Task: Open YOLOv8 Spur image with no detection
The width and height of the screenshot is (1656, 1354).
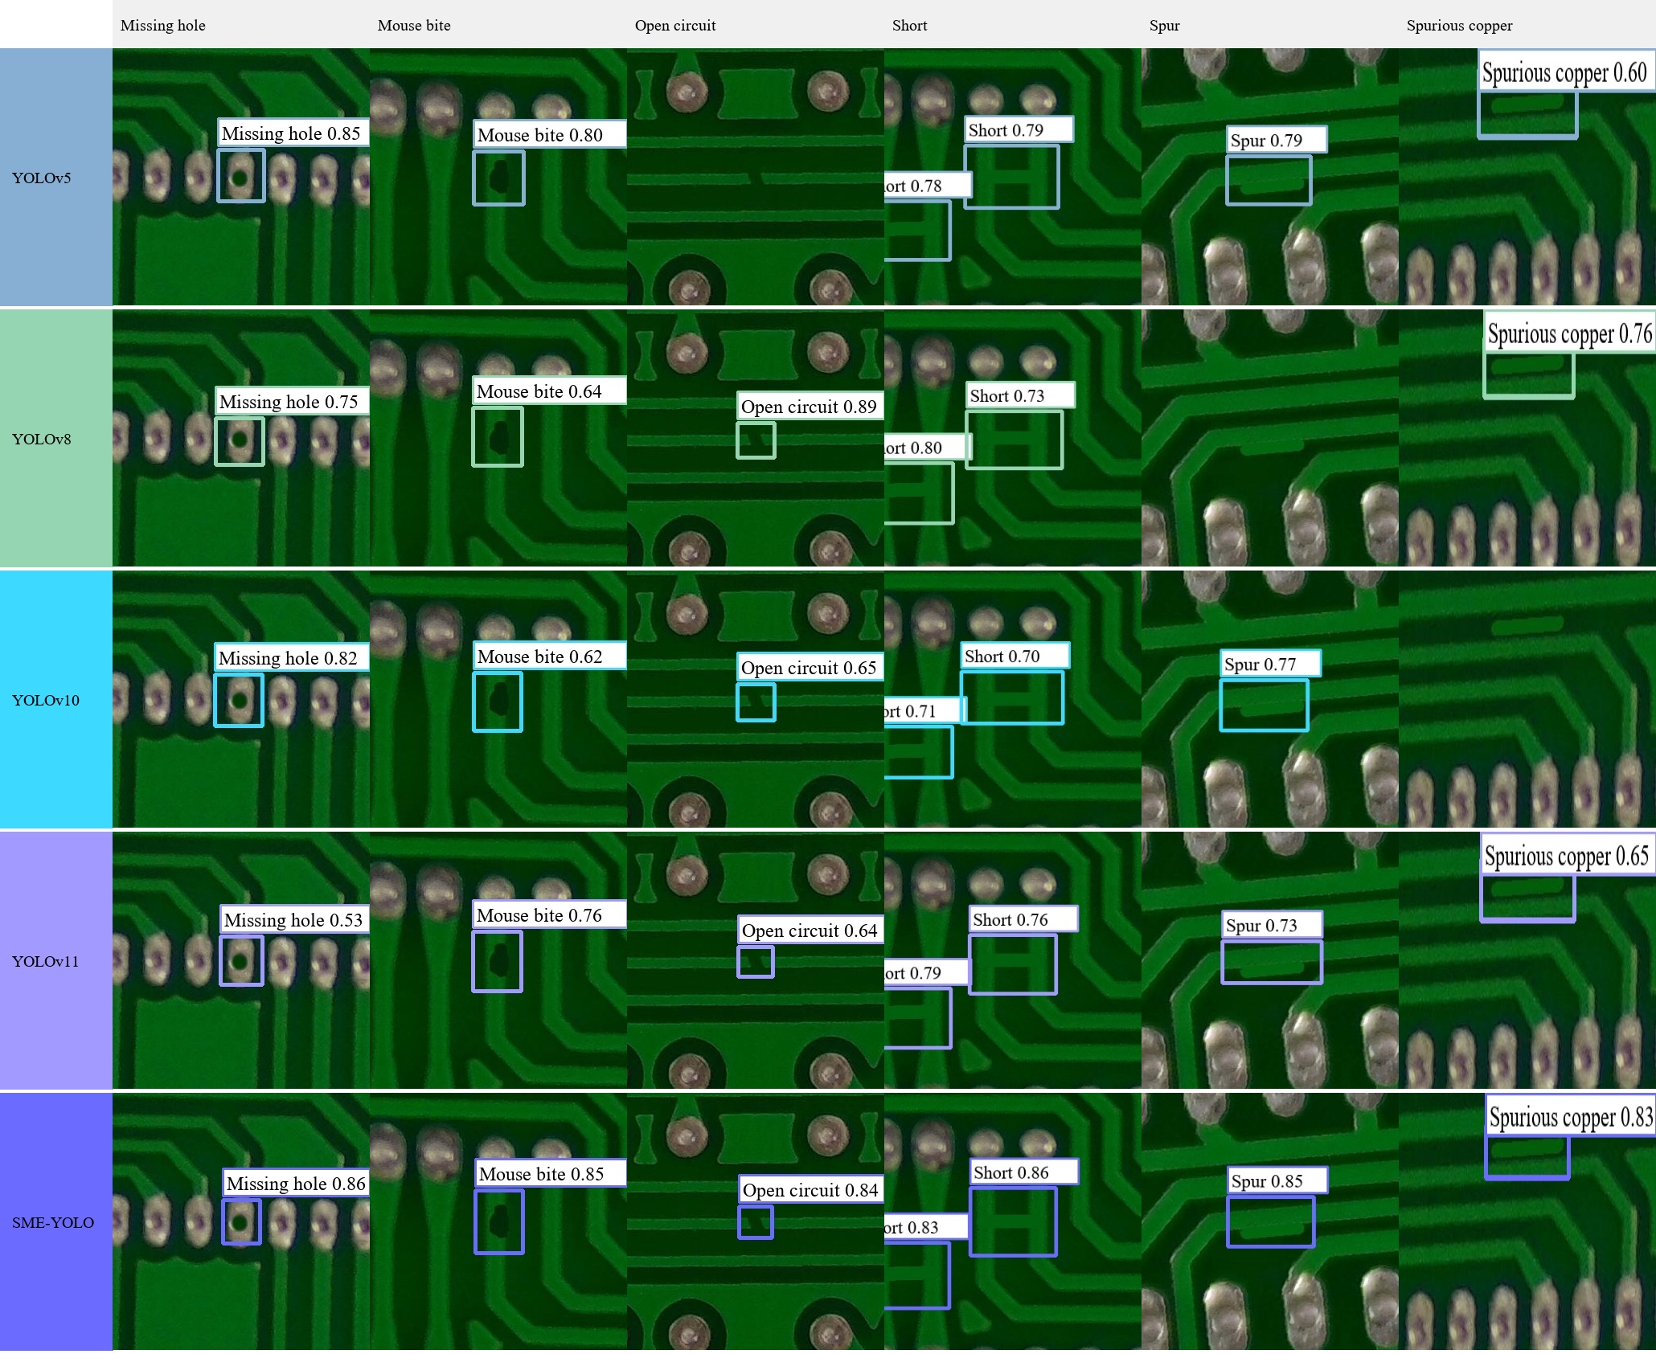Action: tap(1269, 439)
